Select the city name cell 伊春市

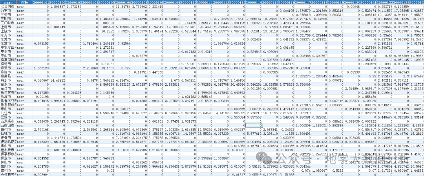[x=8, y=137]
